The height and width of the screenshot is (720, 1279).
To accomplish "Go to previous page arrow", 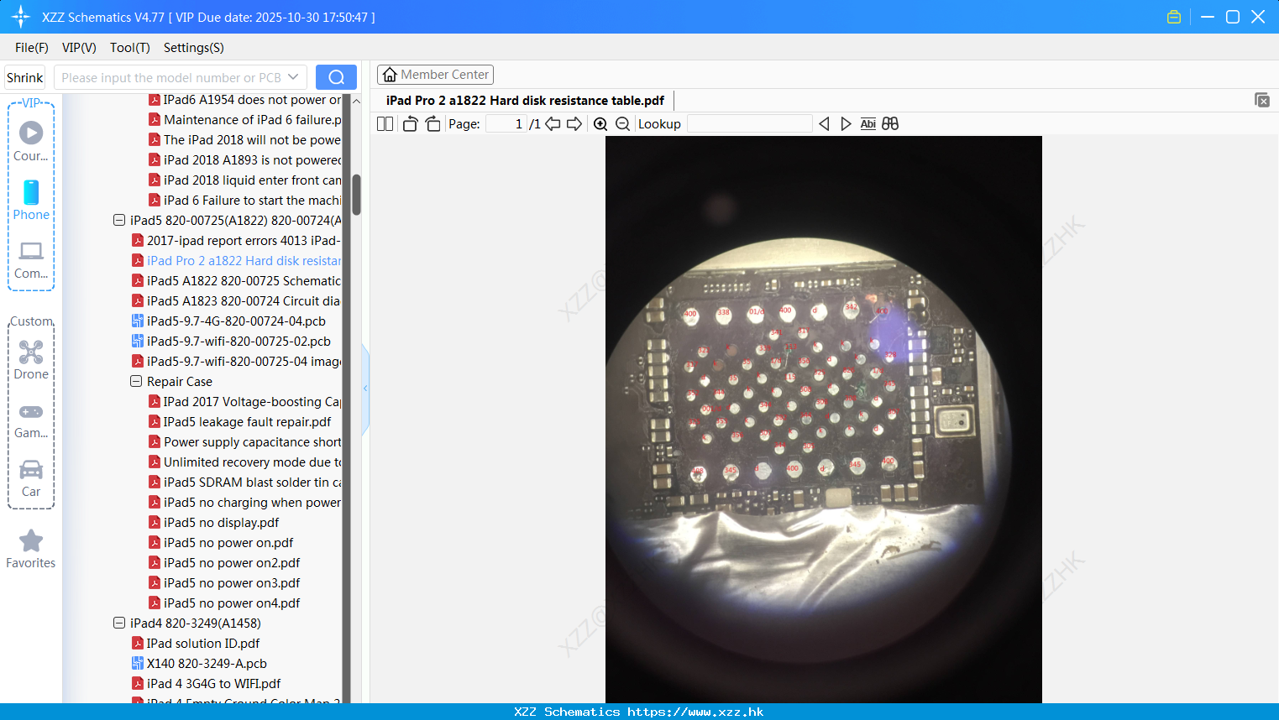I will tap(553, 123).
